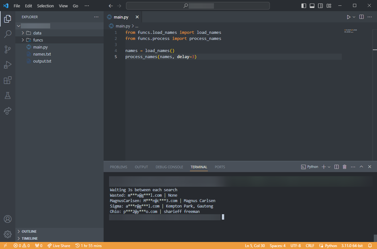
Task: Open remote window indicator in status bar
Action: [5, 245]
